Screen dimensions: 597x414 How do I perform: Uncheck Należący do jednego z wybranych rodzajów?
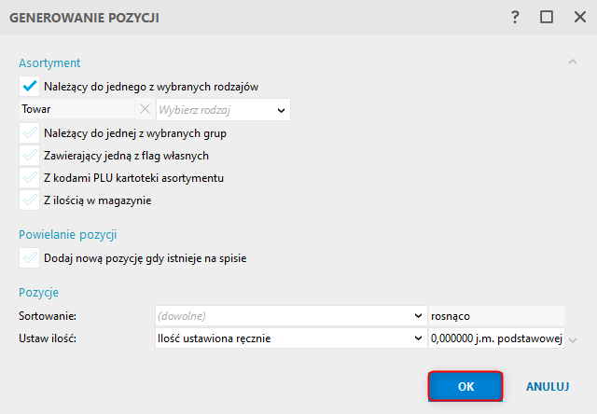[29, 86]
